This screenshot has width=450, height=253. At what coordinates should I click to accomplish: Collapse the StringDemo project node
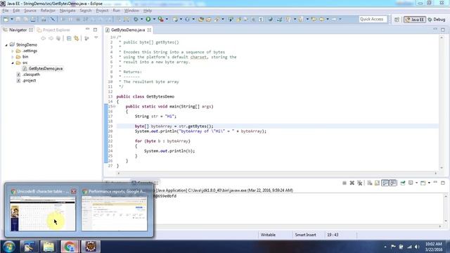(6, 45)
